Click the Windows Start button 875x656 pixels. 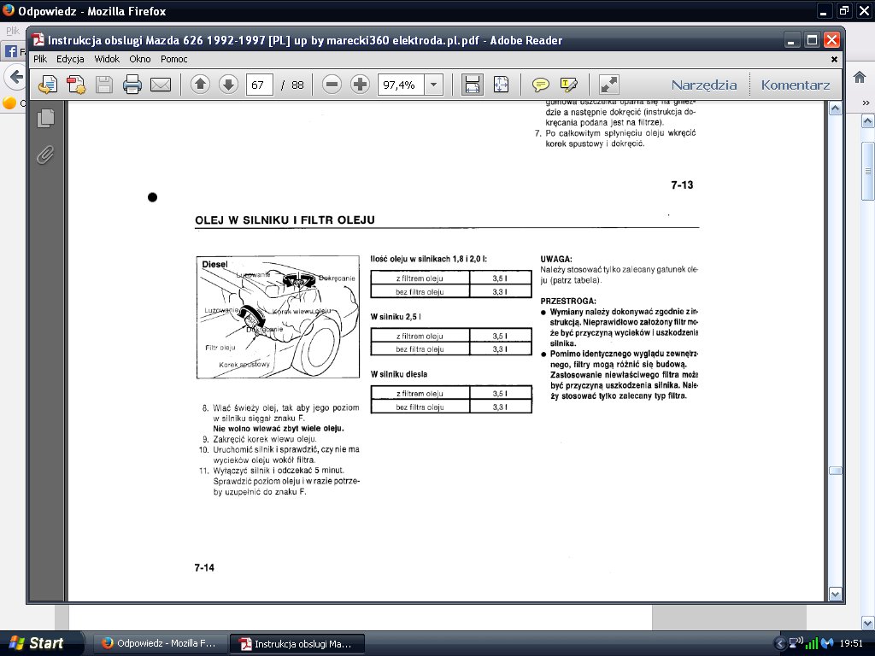pos(36,643)
